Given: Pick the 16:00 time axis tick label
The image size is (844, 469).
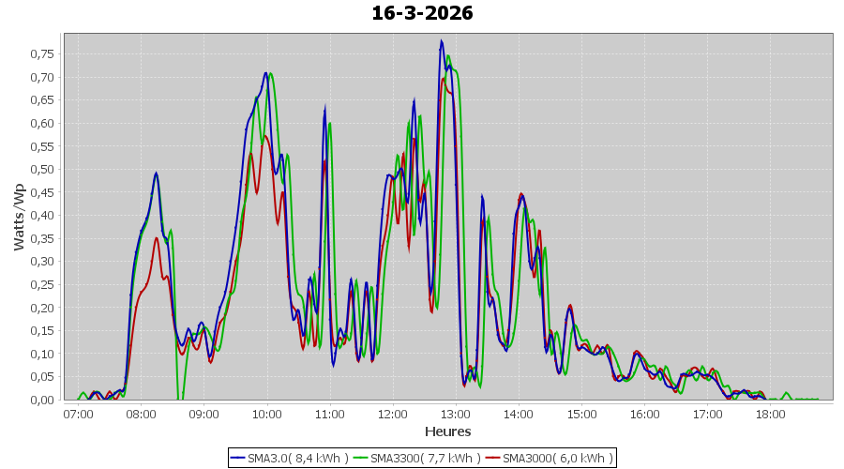Looking at the screenshot, I should [x=645, y=414].
